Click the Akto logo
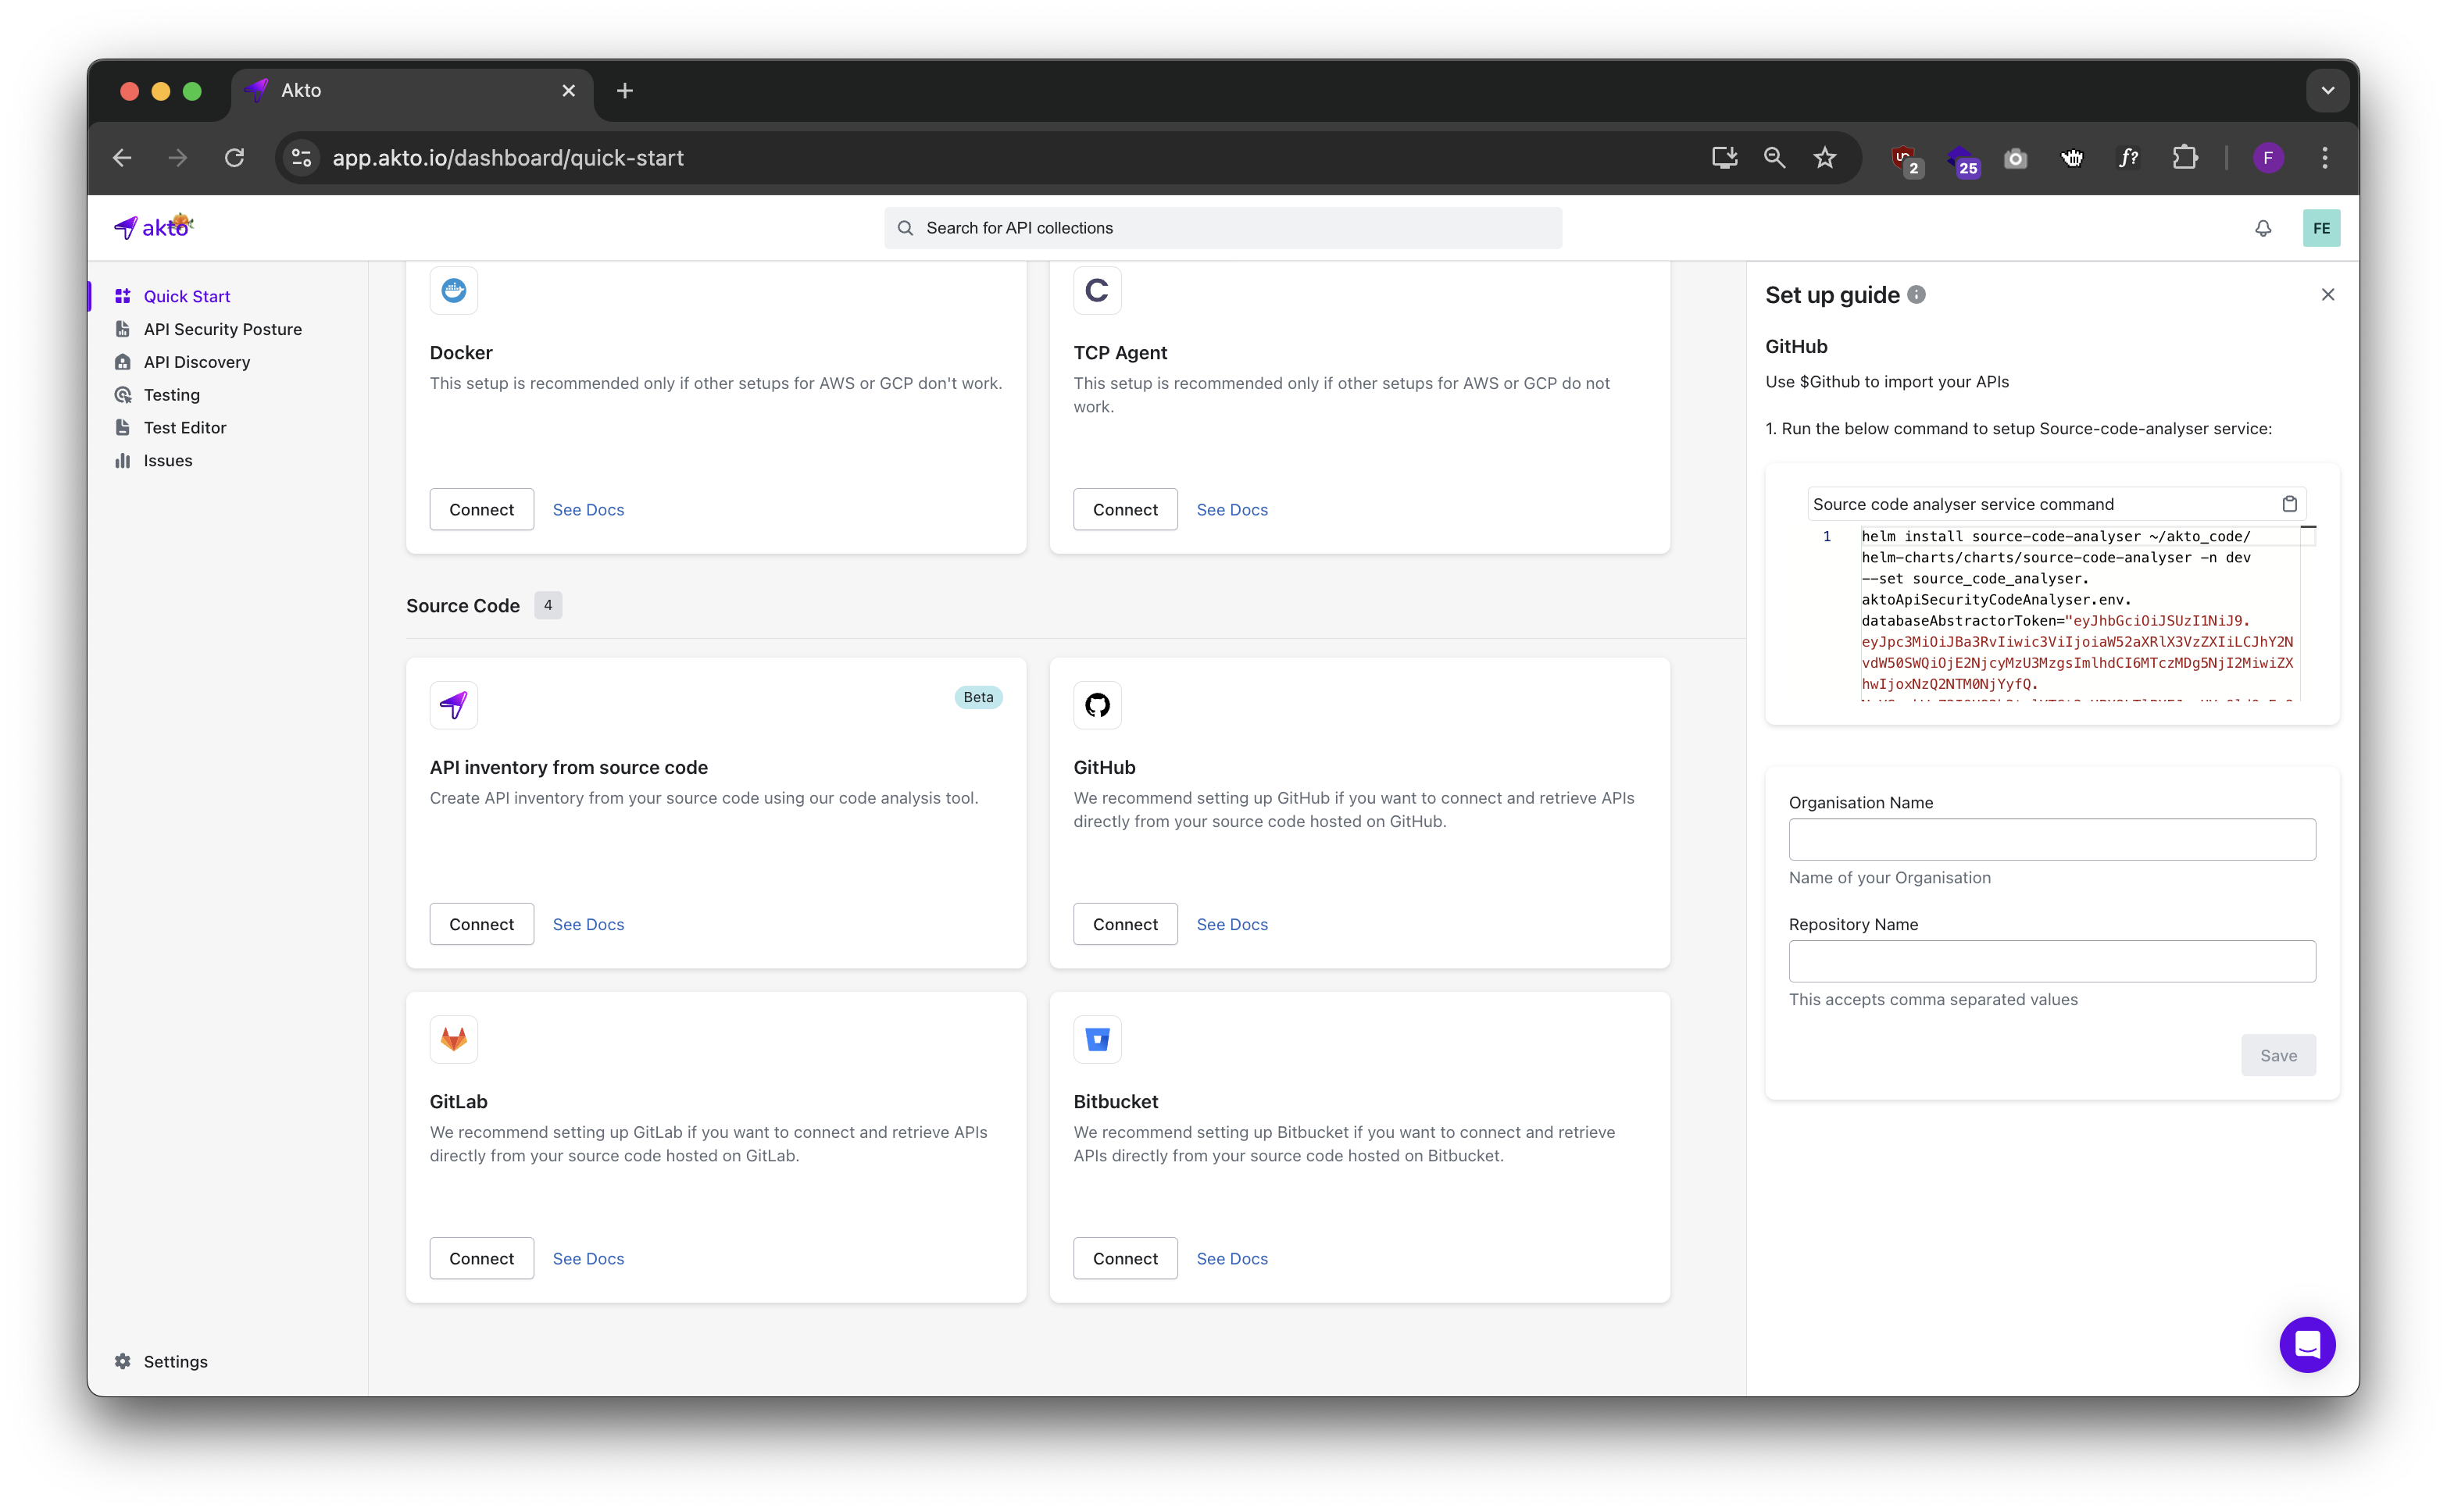Viewport: 2447px width, 1512px height. [x=153, y=227]
